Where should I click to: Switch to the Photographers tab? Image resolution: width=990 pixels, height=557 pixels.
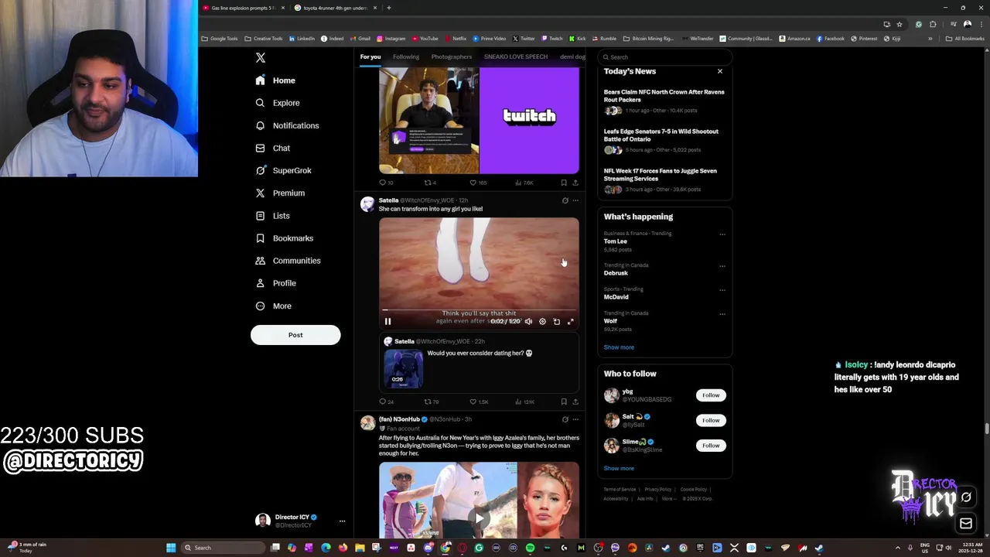[x=452, y=56]
